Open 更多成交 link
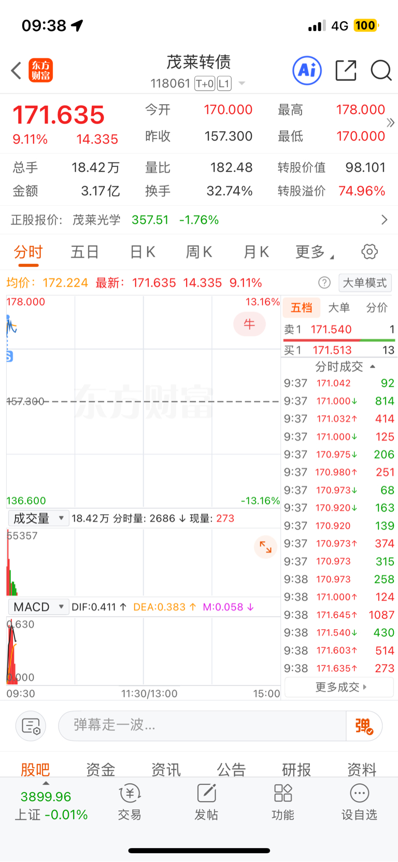The width and height of the screenshot is (398, 862). [339, 687]
